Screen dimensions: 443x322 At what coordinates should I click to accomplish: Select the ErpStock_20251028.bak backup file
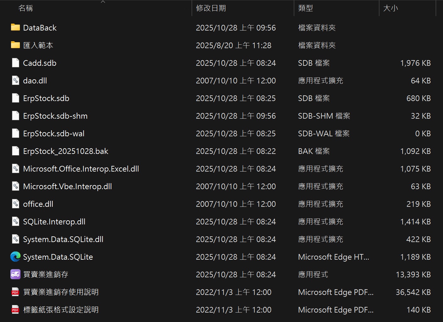(66, 151)
